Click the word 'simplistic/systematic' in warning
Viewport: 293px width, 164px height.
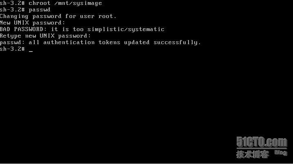pyautogui.click(x=126, y=29)
